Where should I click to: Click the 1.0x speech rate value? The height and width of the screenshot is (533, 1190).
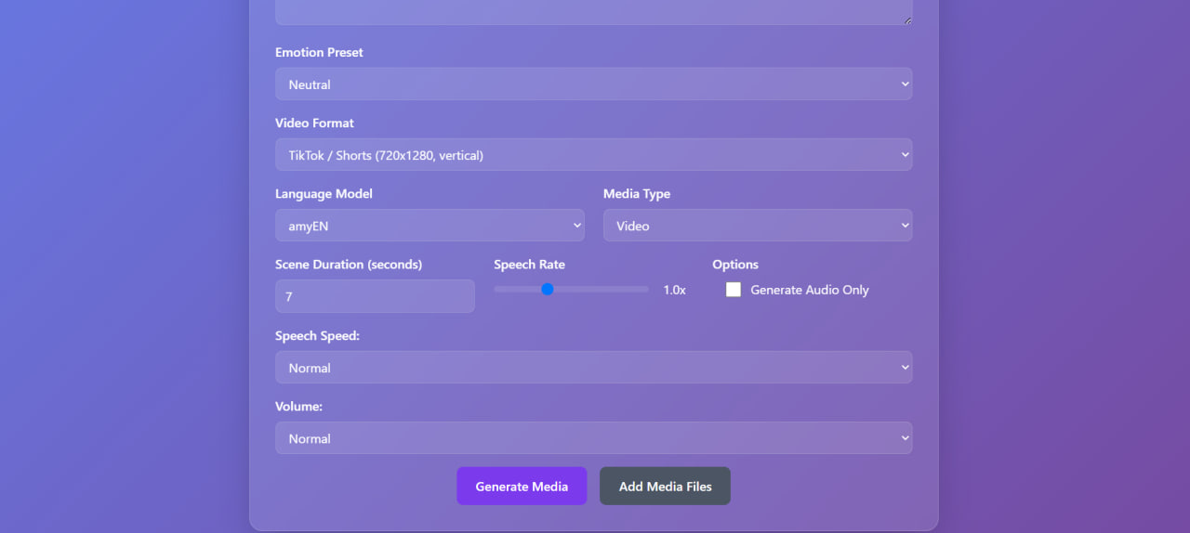tap(674, 290)
